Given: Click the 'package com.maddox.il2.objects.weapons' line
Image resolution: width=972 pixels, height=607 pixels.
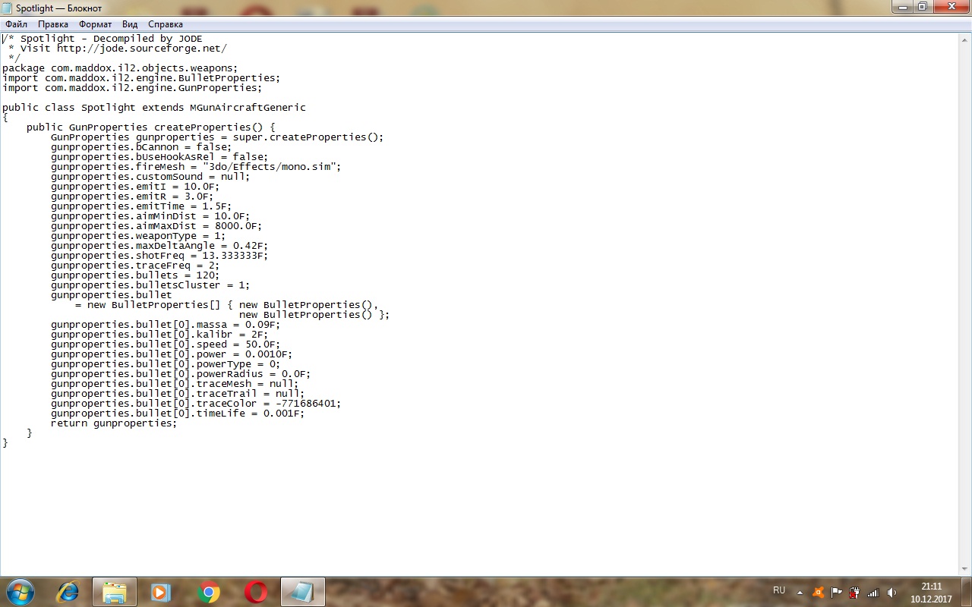Looking at the screenshot, I should point(120,68).
